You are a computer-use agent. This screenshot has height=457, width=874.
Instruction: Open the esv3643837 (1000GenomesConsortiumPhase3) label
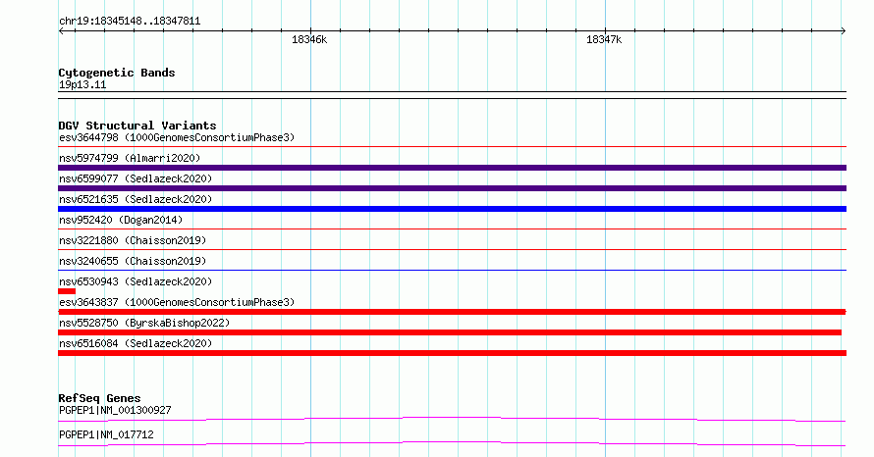[177, 302]
